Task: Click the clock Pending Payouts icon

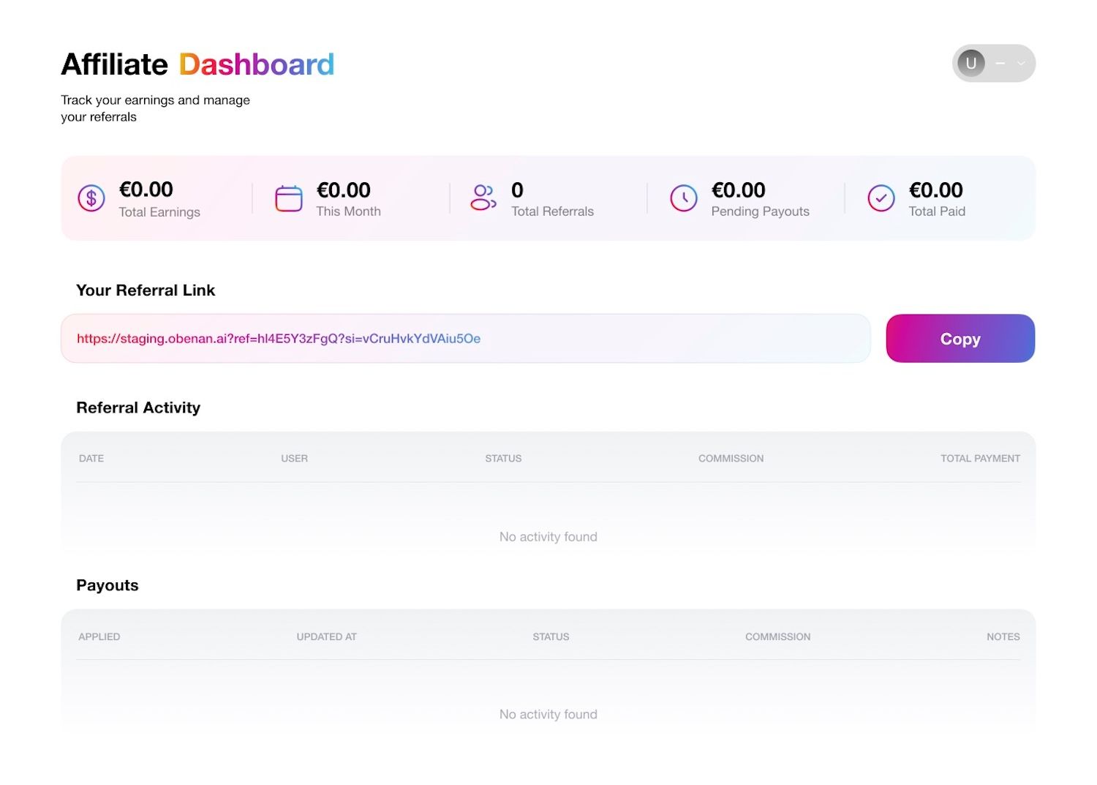Action: (x=684, y=198)
